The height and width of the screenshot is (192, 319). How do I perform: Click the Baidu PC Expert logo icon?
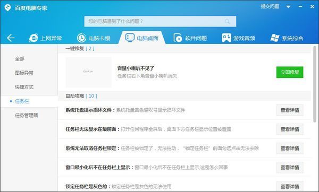pyautogui.click(x=7, y=8)
